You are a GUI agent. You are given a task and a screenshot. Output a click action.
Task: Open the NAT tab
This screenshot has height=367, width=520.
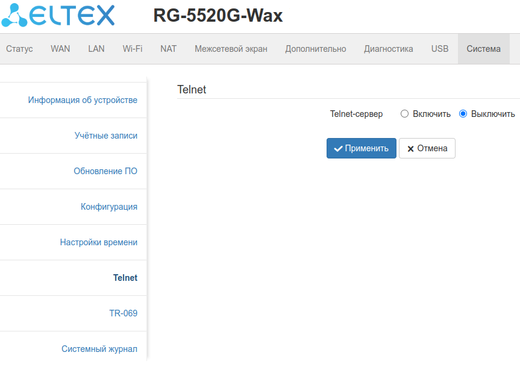[169, 49]
